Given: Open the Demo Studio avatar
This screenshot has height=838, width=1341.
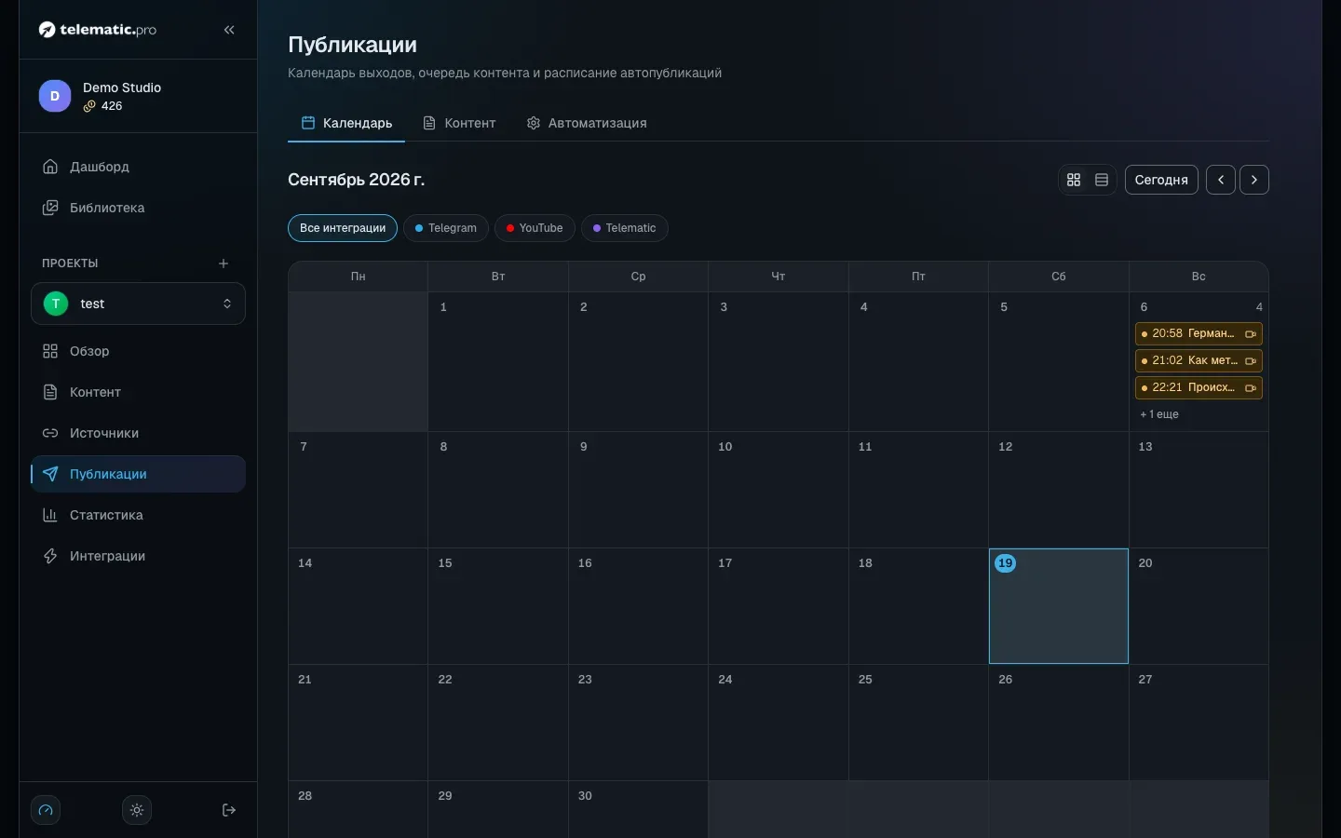Looking at the screenshot, I should pyautogui.click(x=55, y=96).
